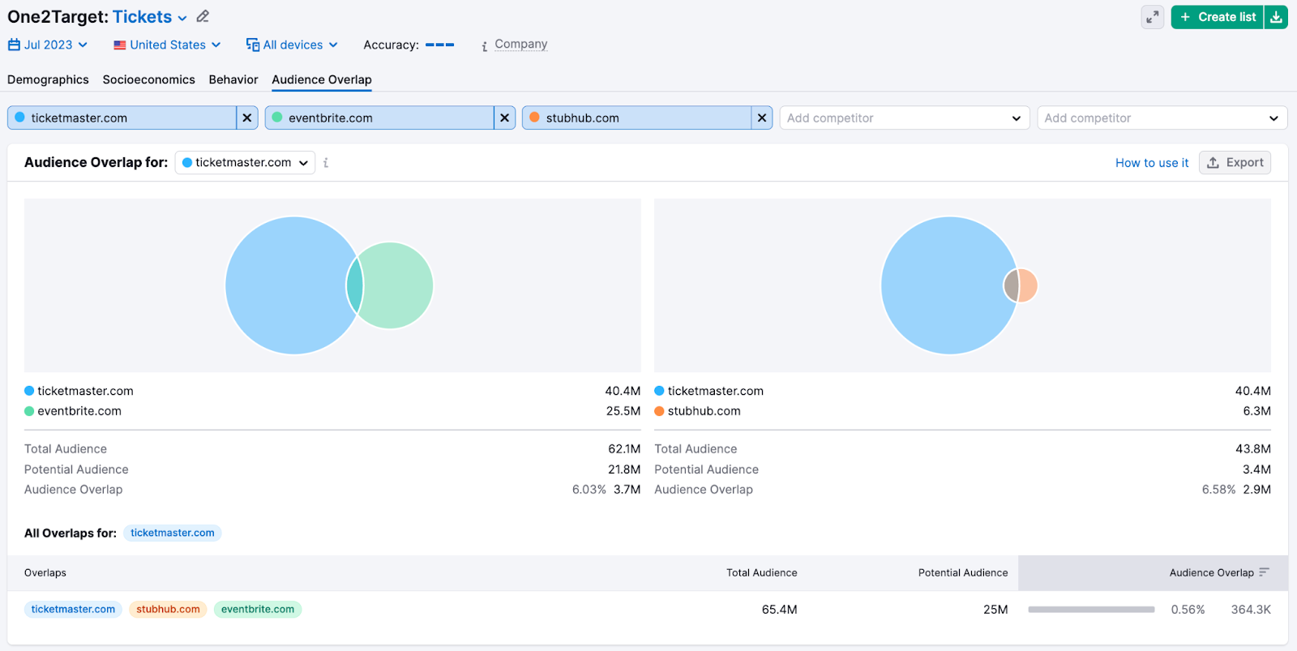Click the info icon beside the overlap dropdown
This screenshot has height=651, width=1297.
(x=326, y=163)
